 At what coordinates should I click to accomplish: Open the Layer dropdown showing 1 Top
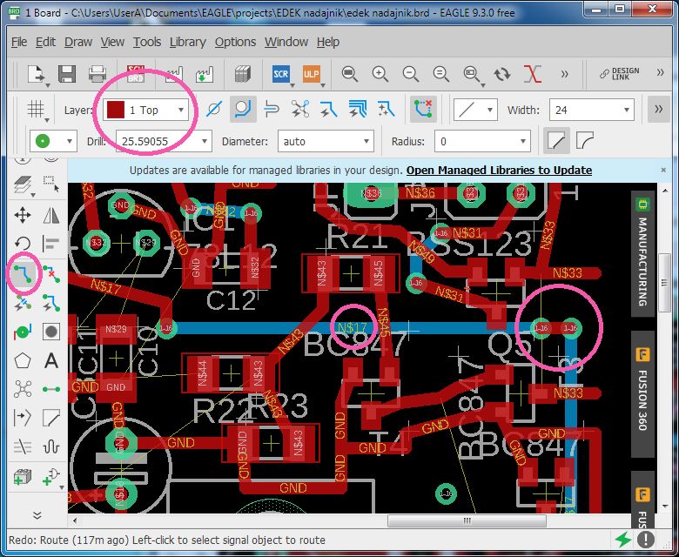pyautogui.click(x=145, y=110)
